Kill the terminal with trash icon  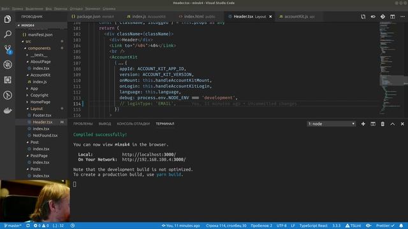pos(382,124)
